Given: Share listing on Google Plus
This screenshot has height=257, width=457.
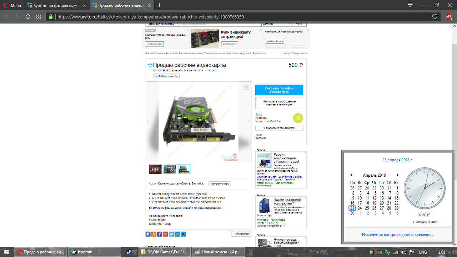Looking at the screenshot, I should coord(165,234).
